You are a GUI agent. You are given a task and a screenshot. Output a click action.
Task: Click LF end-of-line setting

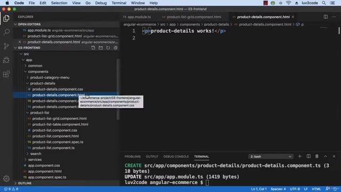(305, 189)
